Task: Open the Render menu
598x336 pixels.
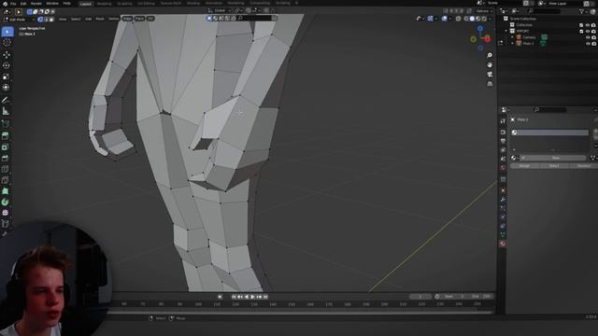Action: click(36, 4)
